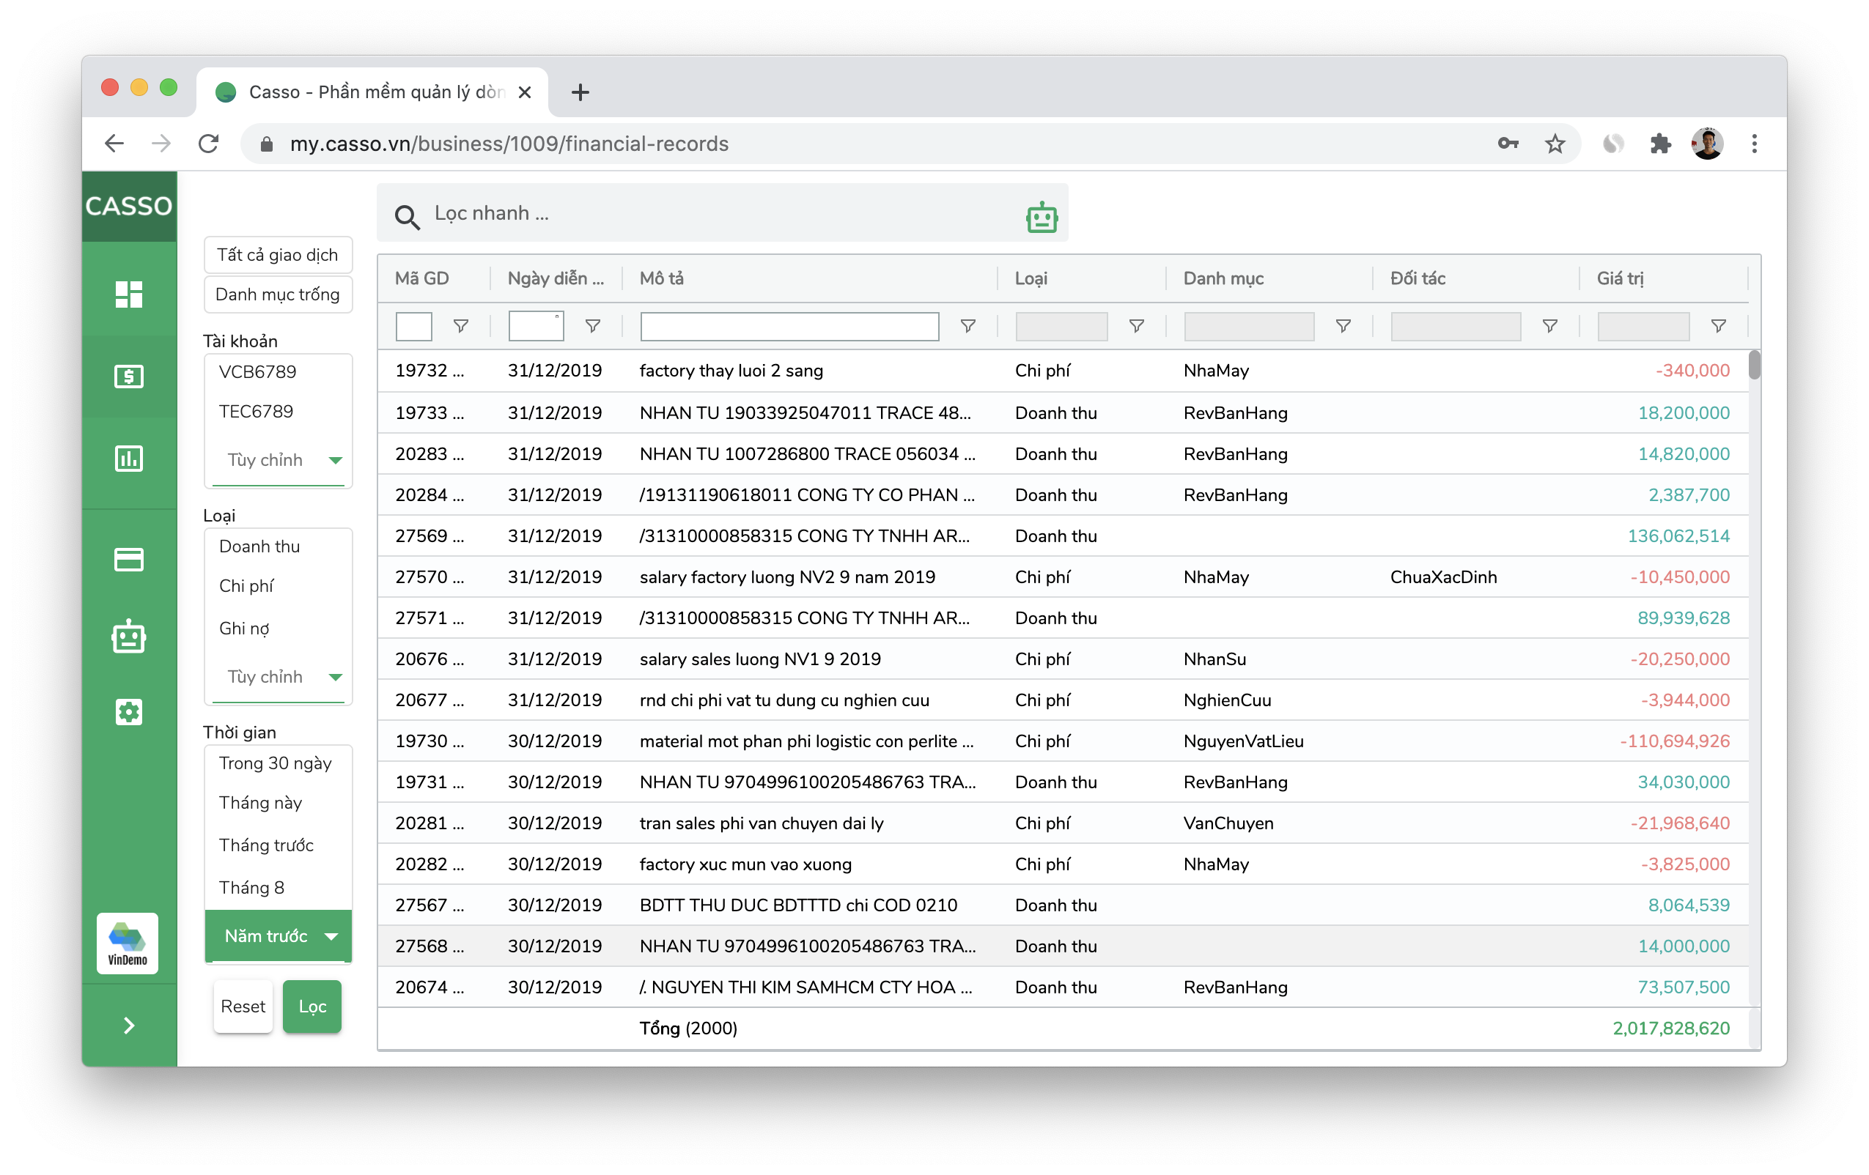This screenshot has width=1869, height=1175.
Task: Click the search magnifier icon
Action: 407,217
